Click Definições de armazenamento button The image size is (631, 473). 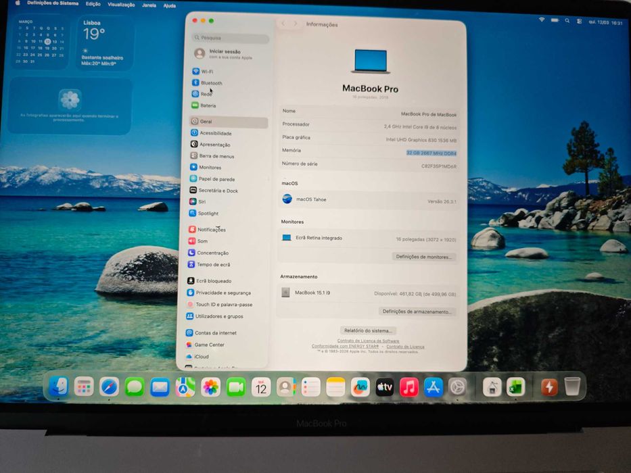417,312
